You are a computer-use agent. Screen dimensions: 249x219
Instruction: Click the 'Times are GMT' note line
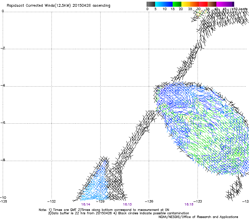104,210
